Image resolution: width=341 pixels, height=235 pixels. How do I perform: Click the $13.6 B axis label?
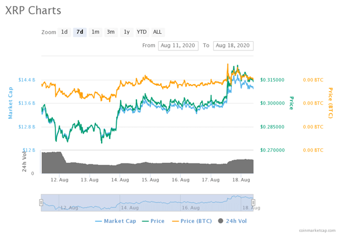click(x=27, y=103)
